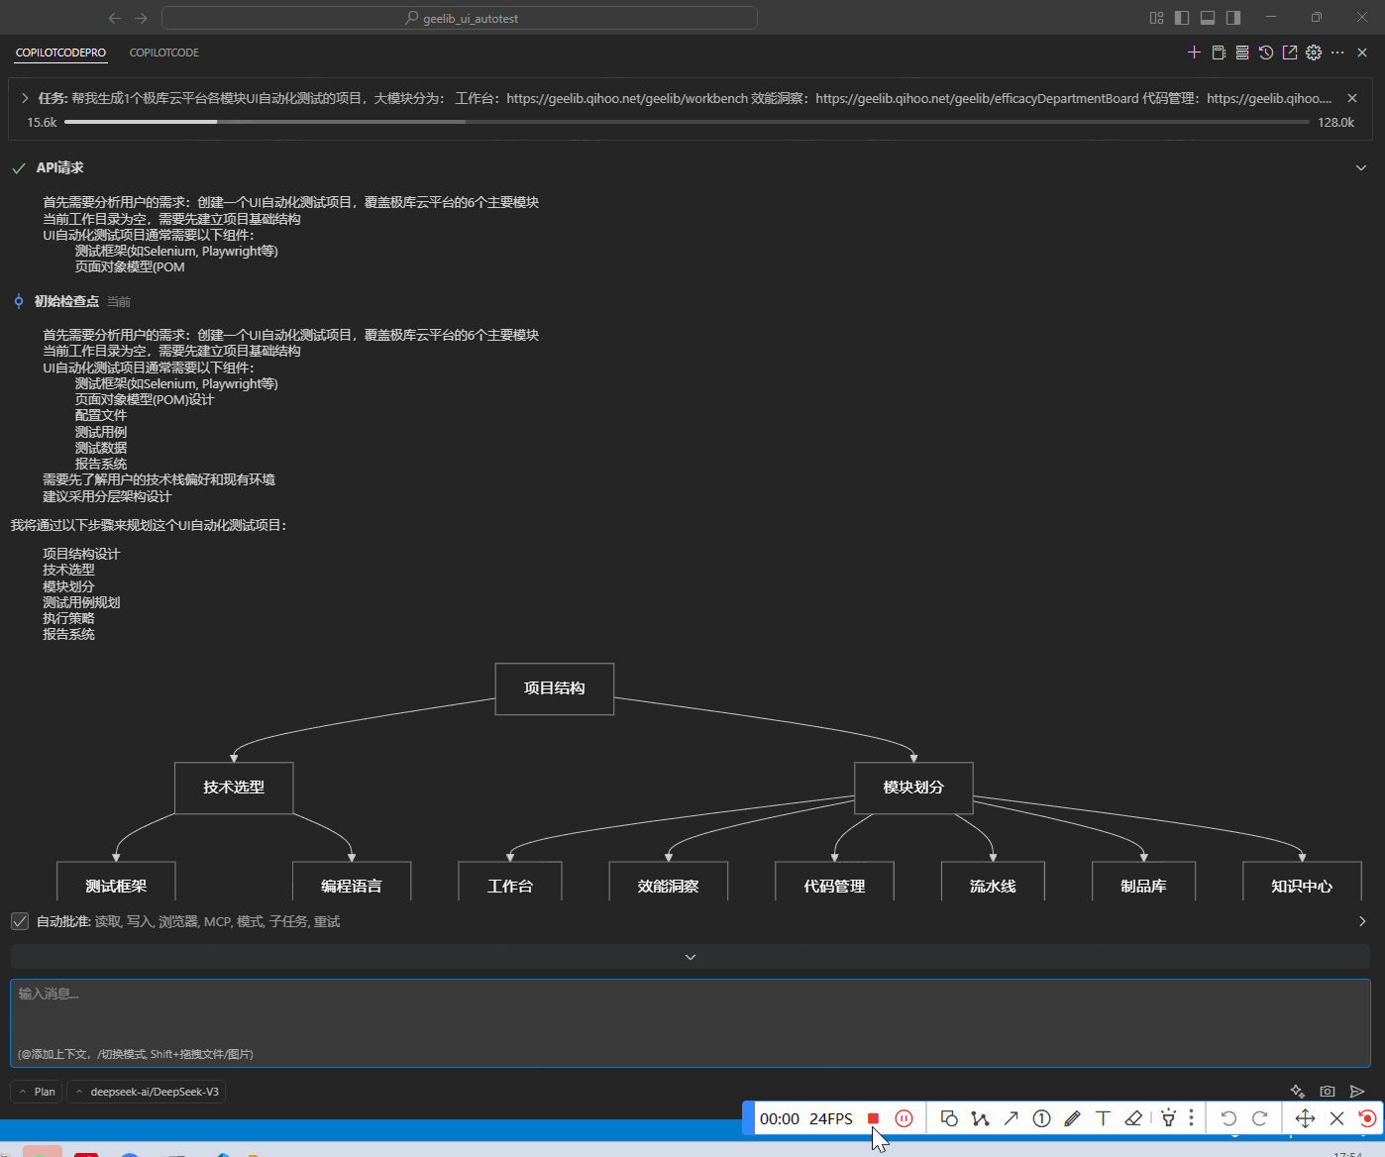Select the COPILOTCODEPRO tab
The height and width of the screenshot is (1157, 1385).
click(60, 53)
